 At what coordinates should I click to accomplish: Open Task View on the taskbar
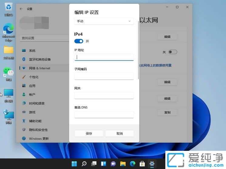click(94, 164)
